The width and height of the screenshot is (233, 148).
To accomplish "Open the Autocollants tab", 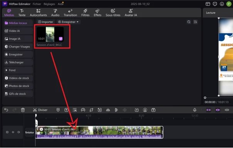I will tap(39, 13).
